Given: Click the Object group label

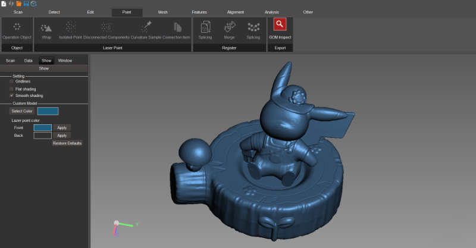Looking at the screenshot, I should pos(17,48).
